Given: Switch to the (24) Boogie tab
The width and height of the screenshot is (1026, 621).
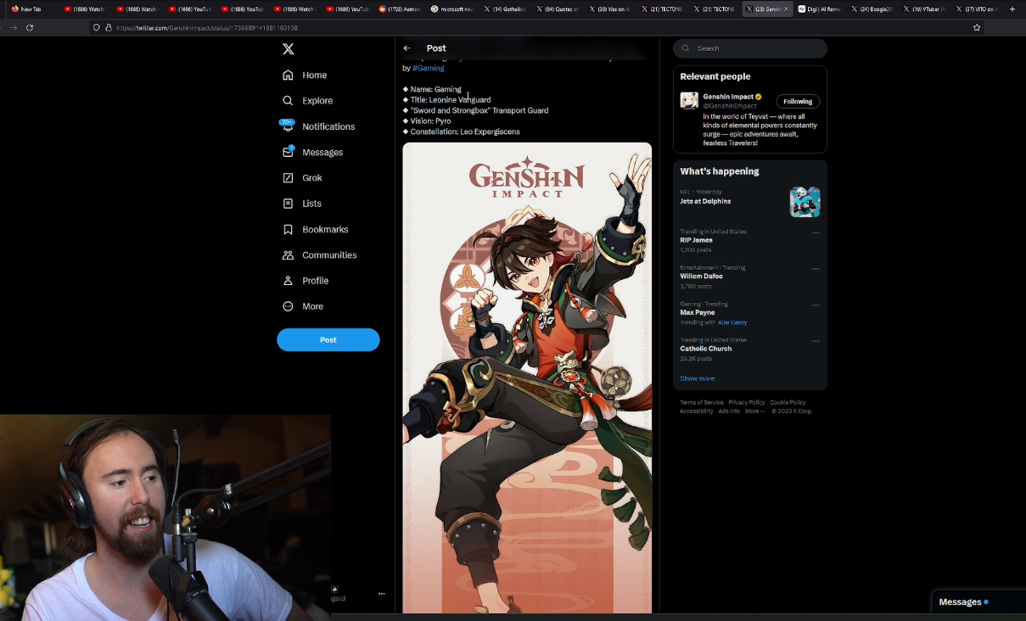Looking at the screenshot, I should point(872,8).
